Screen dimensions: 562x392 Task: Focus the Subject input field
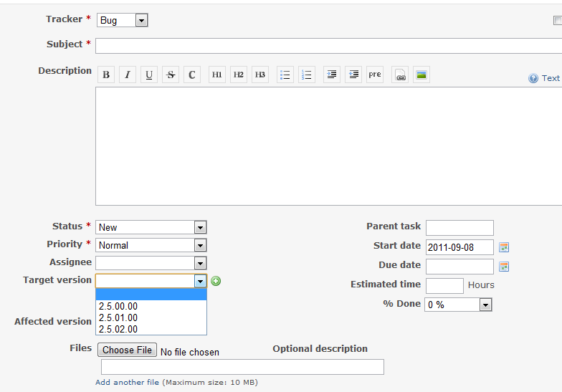pyautogui.click(x=328, y=46)
